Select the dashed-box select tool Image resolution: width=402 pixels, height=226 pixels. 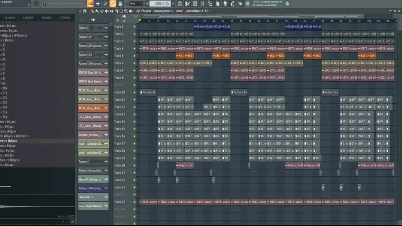pos(121,11)
